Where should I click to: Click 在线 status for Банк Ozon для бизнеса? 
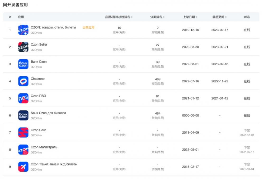pos(247,116)
